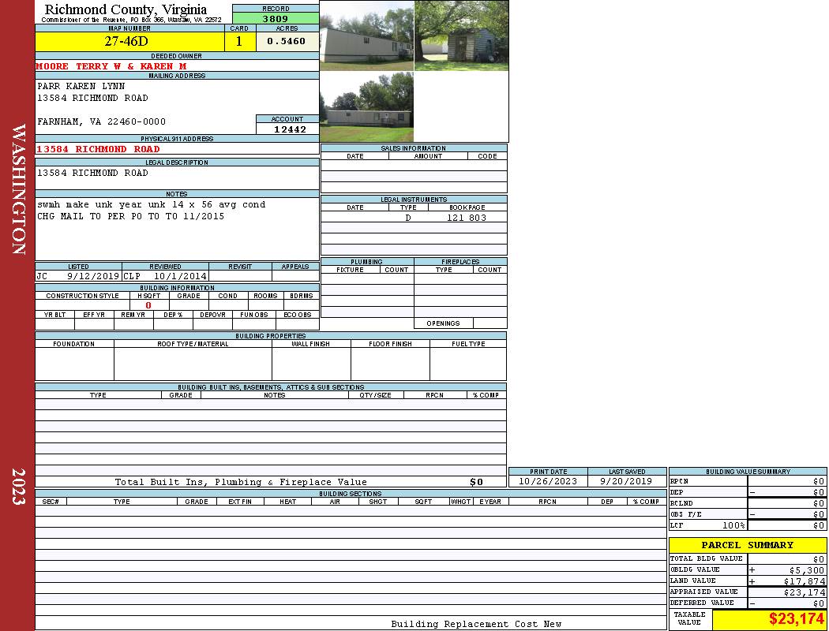Click the red taxable value $23,174
829x631 pixels.
click(797, 619)
